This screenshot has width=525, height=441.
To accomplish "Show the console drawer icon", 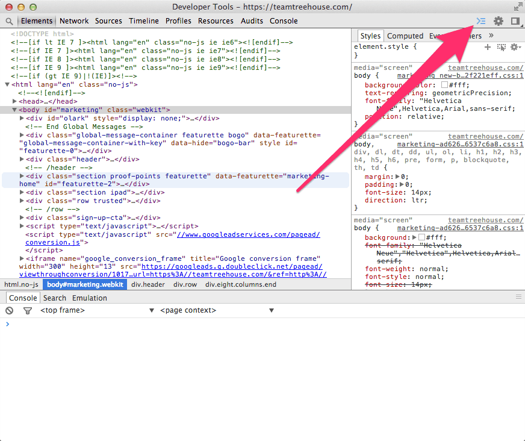I will pyautogui.click(x=480, y=21).
